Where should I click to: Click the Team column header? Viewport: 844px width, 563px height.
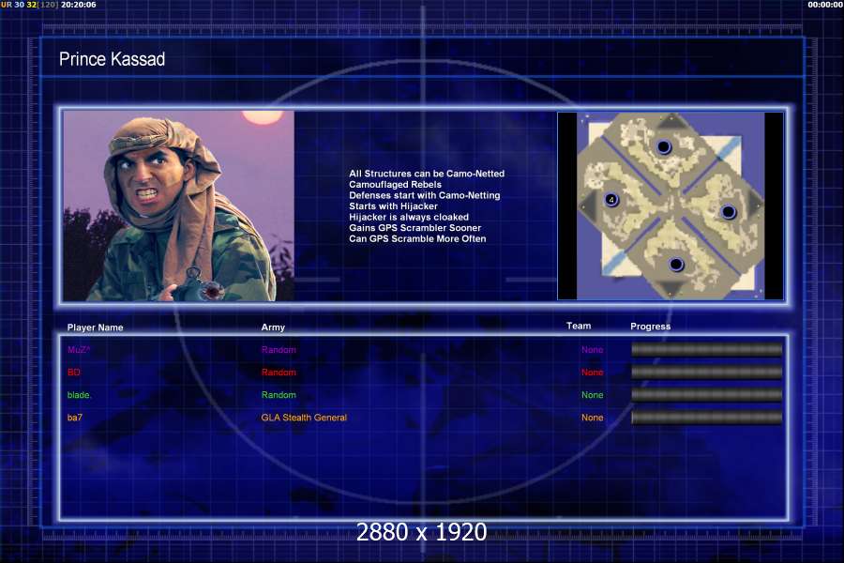point(579,326)
